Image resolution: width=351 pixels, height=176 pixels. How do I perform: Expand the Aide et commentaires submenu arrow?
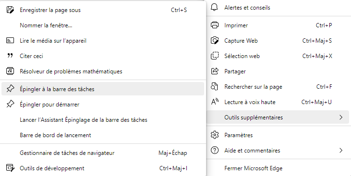(341, 151)
